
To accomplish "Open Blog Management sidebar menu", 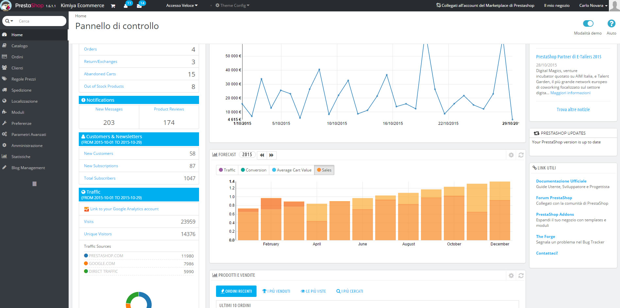I will [x=34, y=168].
